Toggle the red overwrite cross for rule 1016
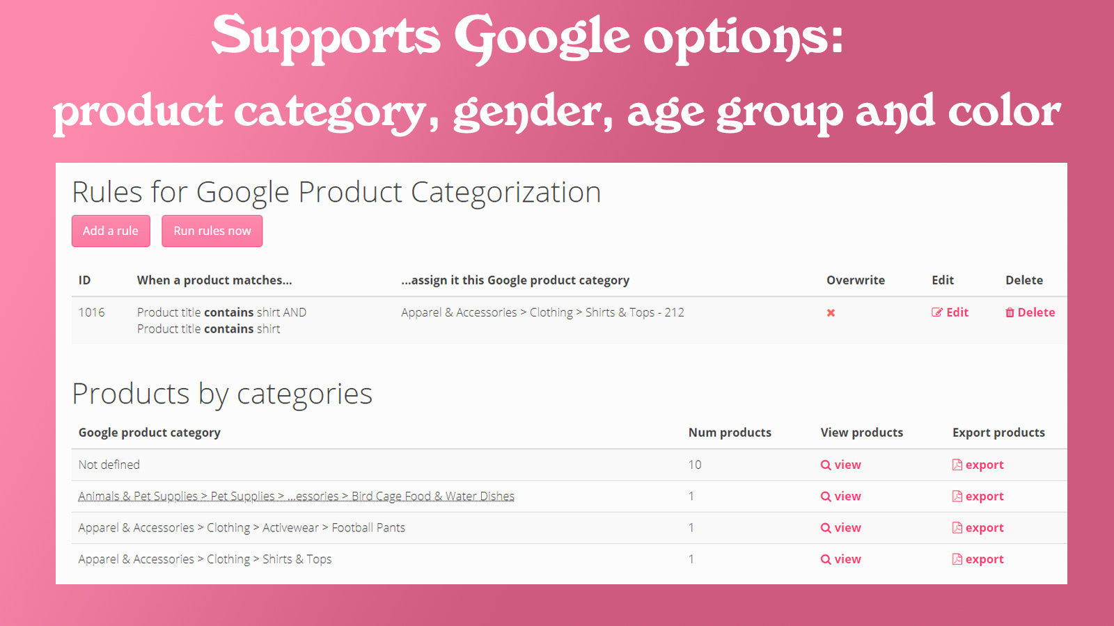 [831, 313]
